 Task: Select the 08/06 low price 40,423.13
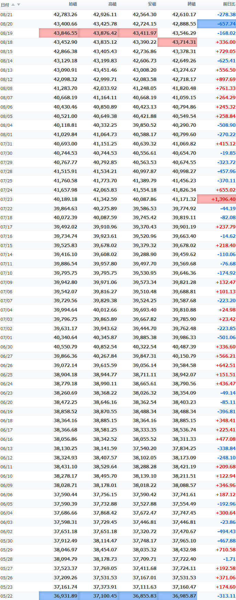pyautogui.click(x=145, y=107)
